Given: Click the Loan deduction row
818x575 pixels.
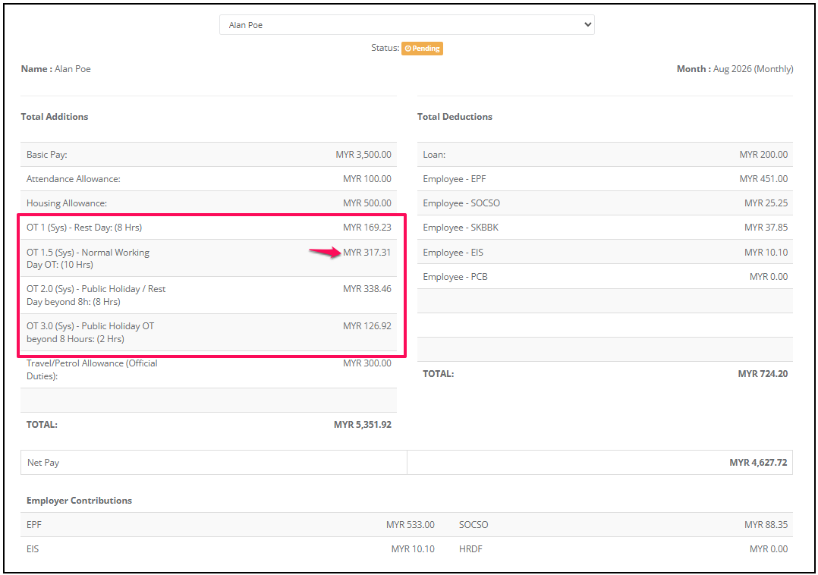Looking at the screenshot, I should [x=605, y=155].
